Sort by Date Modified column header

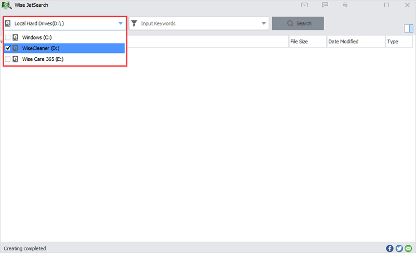pos(356,42)
